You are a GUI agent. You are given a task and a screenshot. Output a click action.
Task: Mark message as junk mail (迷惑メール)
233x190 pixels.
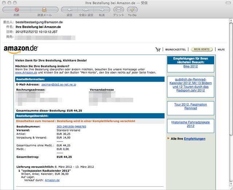coord(44,10)
